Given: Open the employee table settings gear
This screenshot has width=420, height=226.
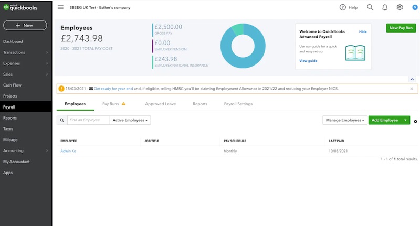Looking at the screenshot, I should pyautogui.click(x=415, y=122).
